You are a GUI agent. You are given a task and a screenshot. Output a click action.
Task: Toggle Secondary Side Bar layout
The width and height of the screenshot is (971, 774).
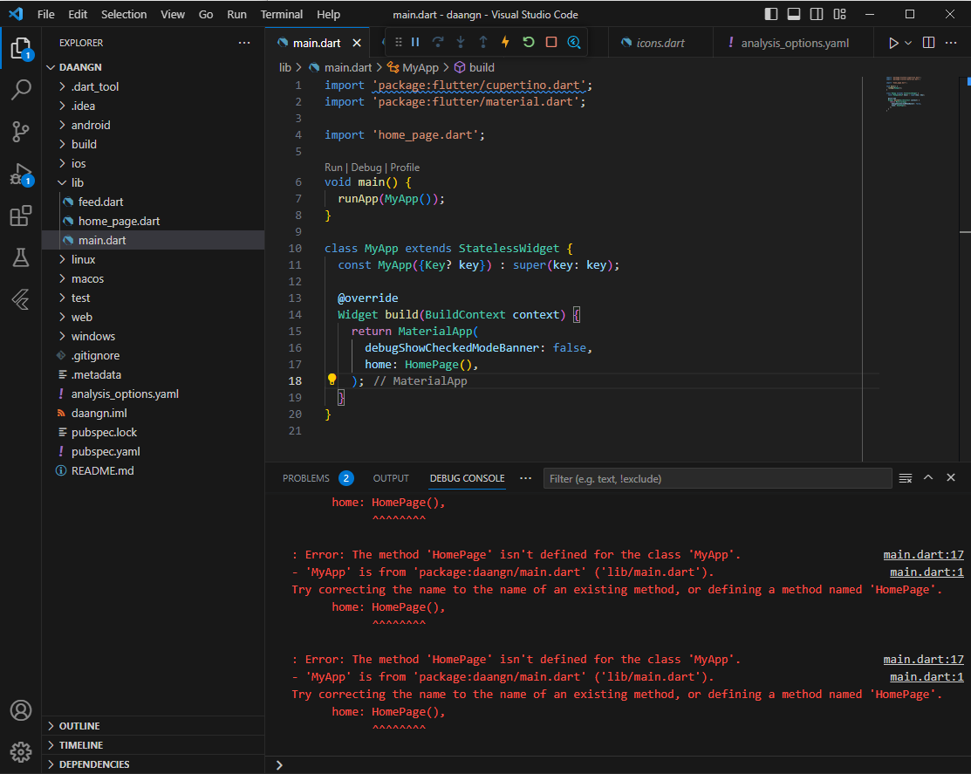(817, 14)
